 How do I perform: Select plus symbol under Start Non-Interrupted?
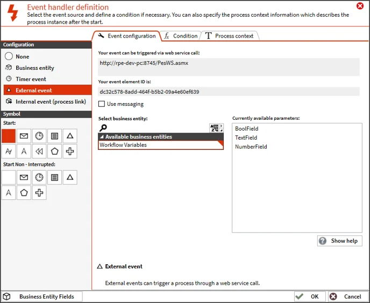pyautogui.click(x=39, y=192)
